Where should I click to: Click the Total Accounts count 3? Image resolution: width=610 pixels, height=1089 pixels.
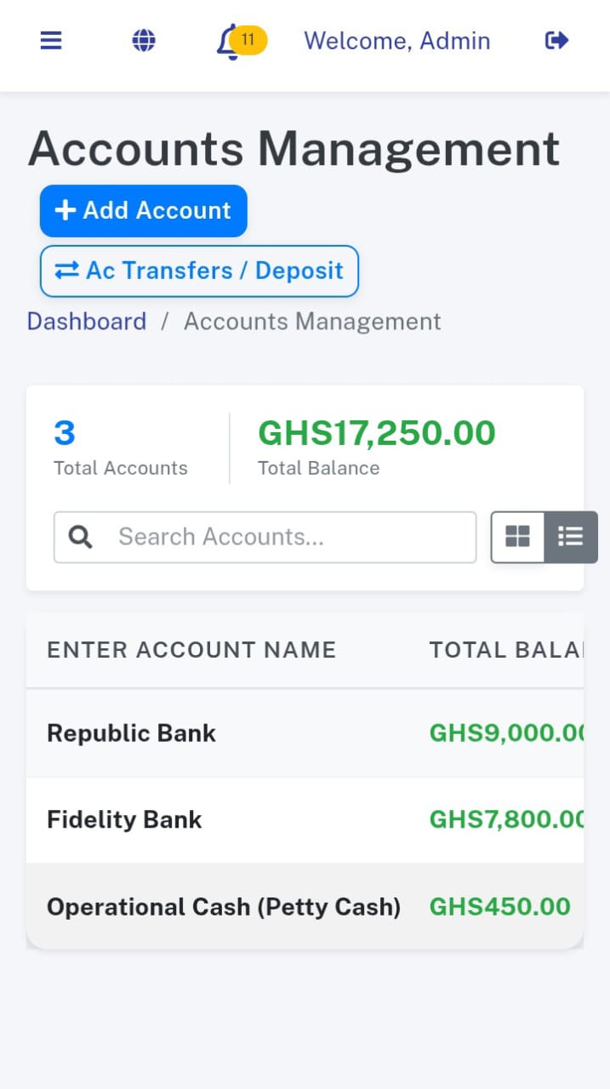(x=65, y=433)
